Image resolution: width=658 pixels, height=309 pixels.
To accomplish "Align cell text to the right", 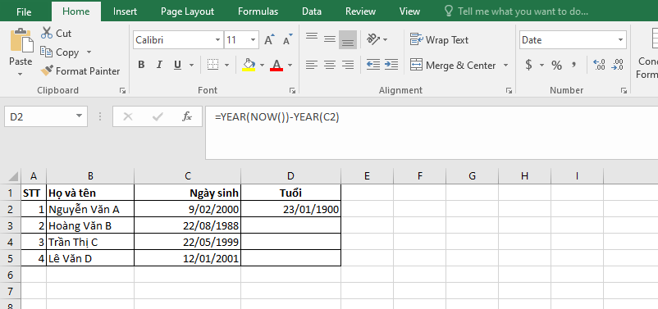I will (348, 65).
